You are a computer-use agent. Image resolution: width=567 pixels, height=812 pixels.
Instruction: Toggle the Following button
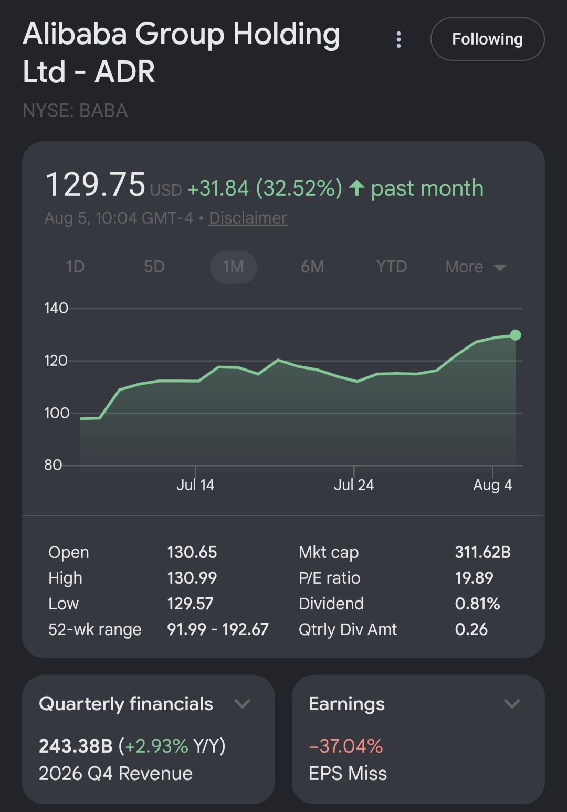pyautogui.click(x=487, y=39)
